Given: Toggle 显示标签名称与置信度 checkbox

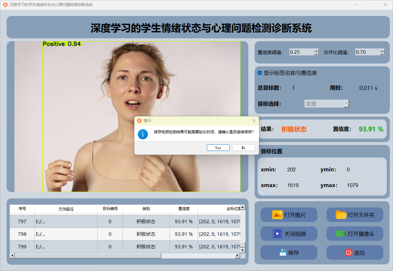Looking at the screenshot, I should (x=260, y=73).
